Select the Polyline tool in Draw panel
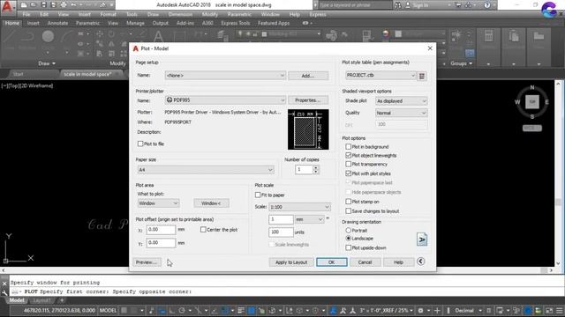The height and width of the screenshot is (317, 565). point(27,36)
